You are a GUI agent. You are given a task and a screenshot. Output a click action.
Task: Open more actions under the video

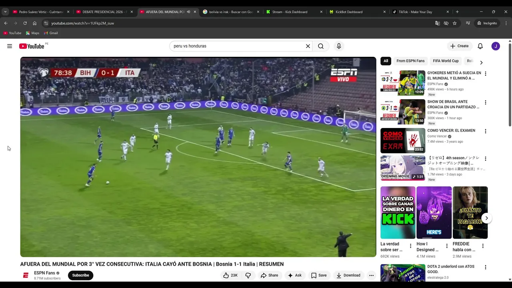371,275
